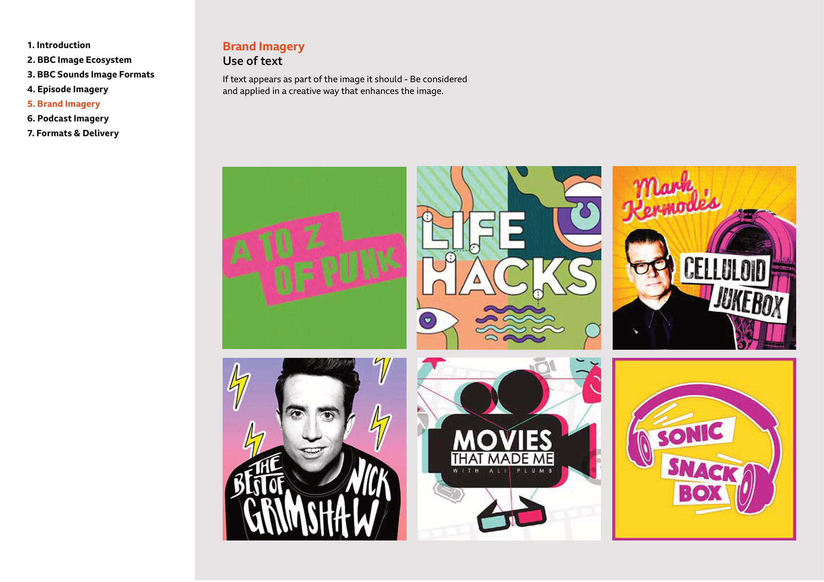Image resolution: width=824 pixels, height=582 pixels.
Task: Click the highlighted Brand Imagery item
Action: 64,104
